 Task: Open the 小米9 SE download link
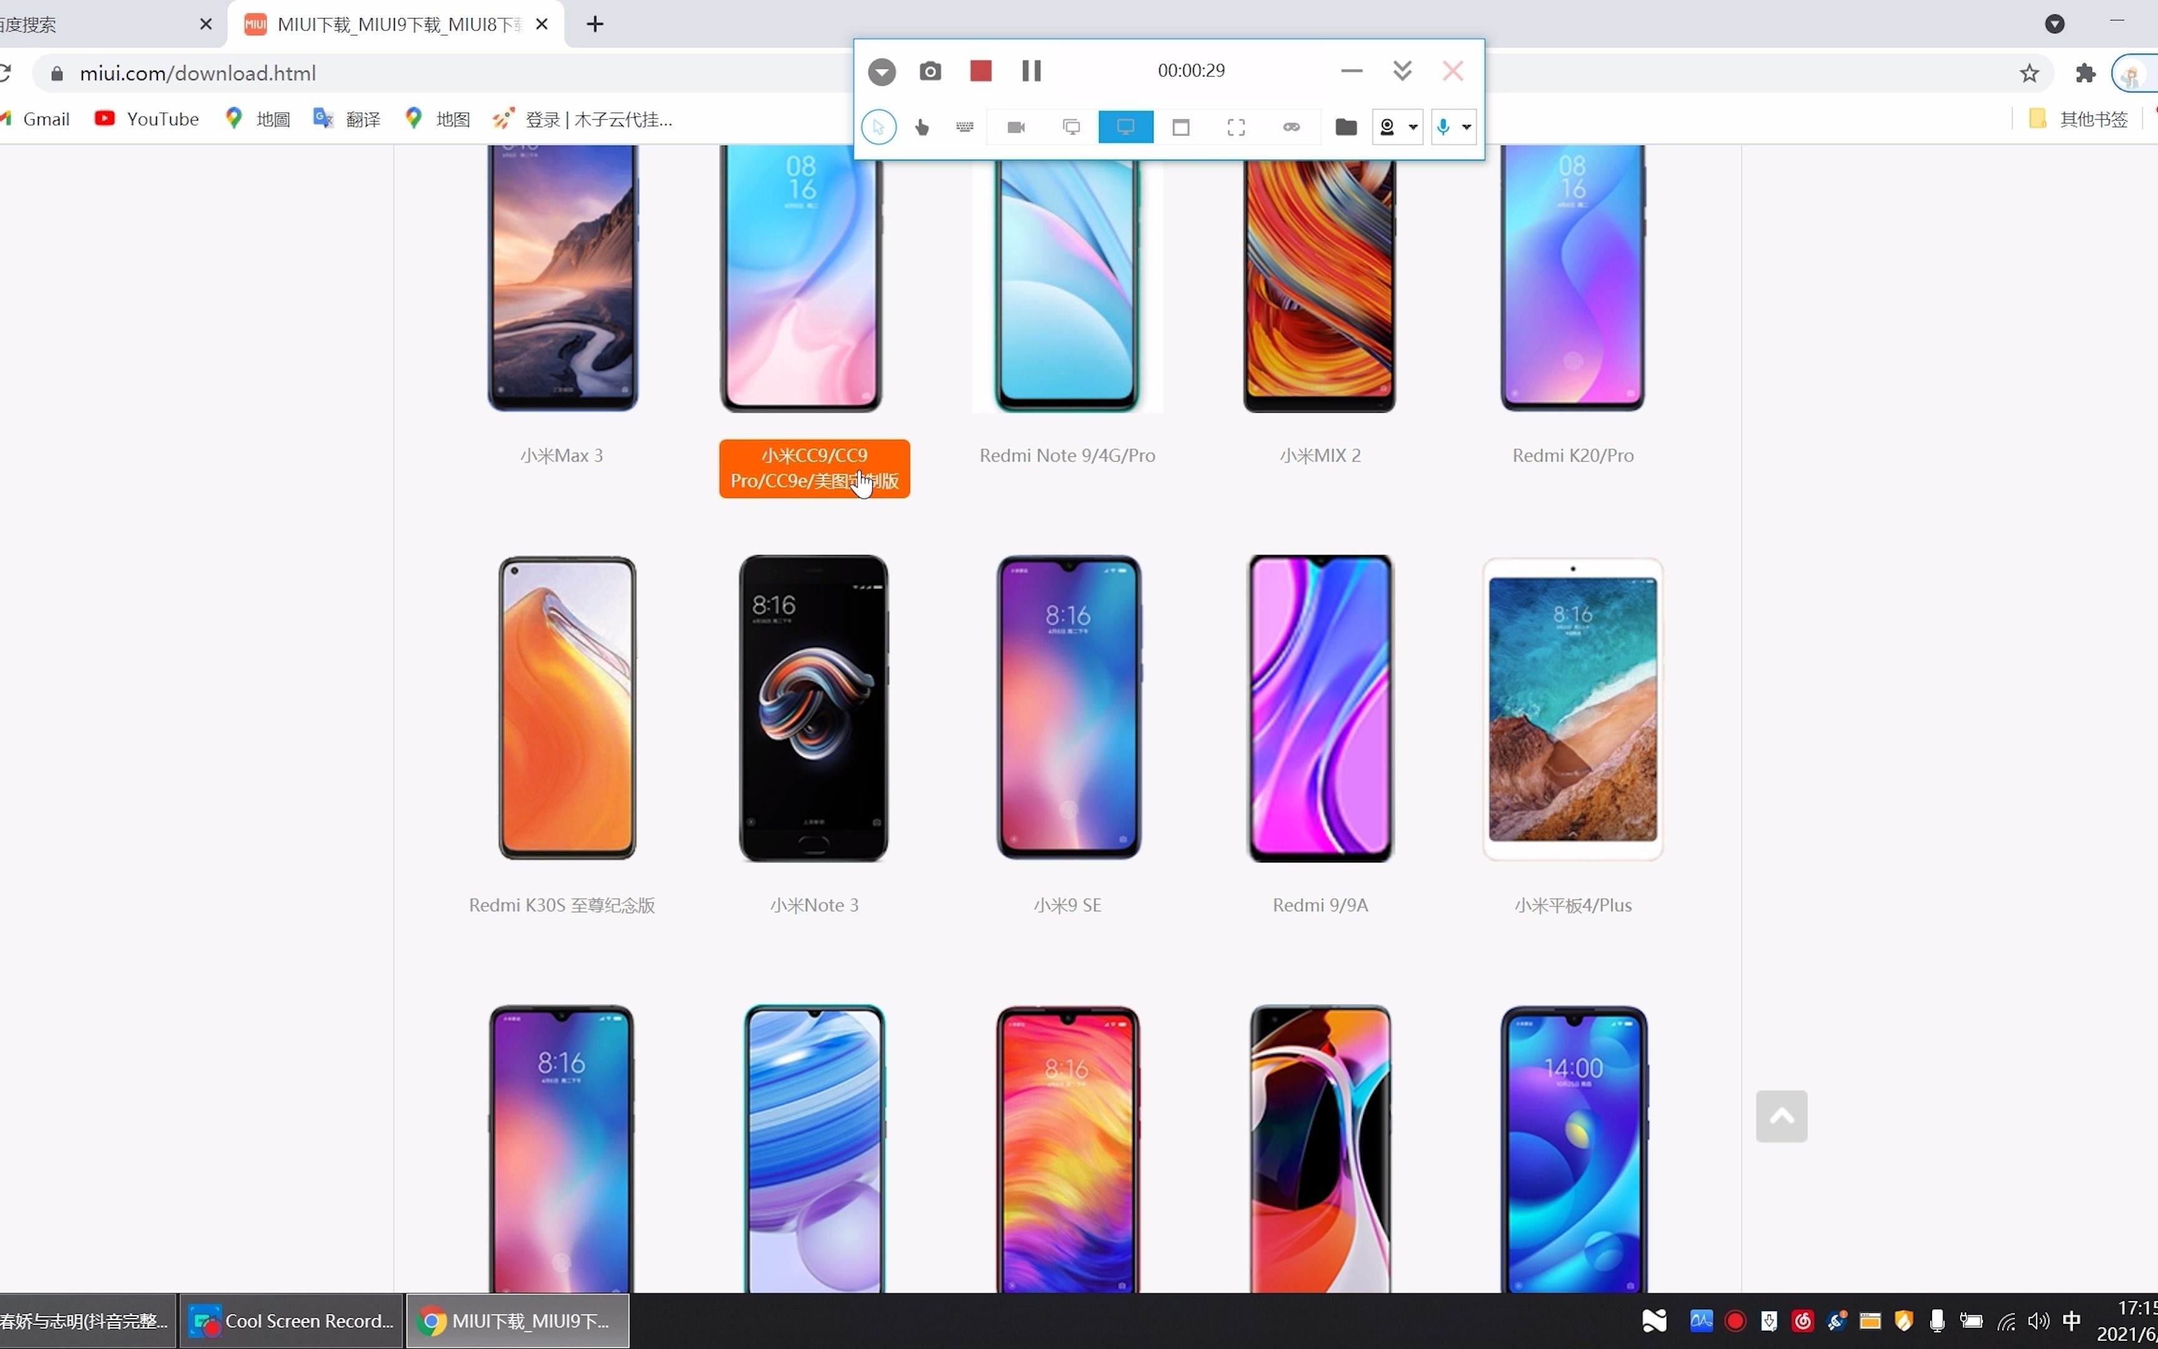pos(1067,905)
